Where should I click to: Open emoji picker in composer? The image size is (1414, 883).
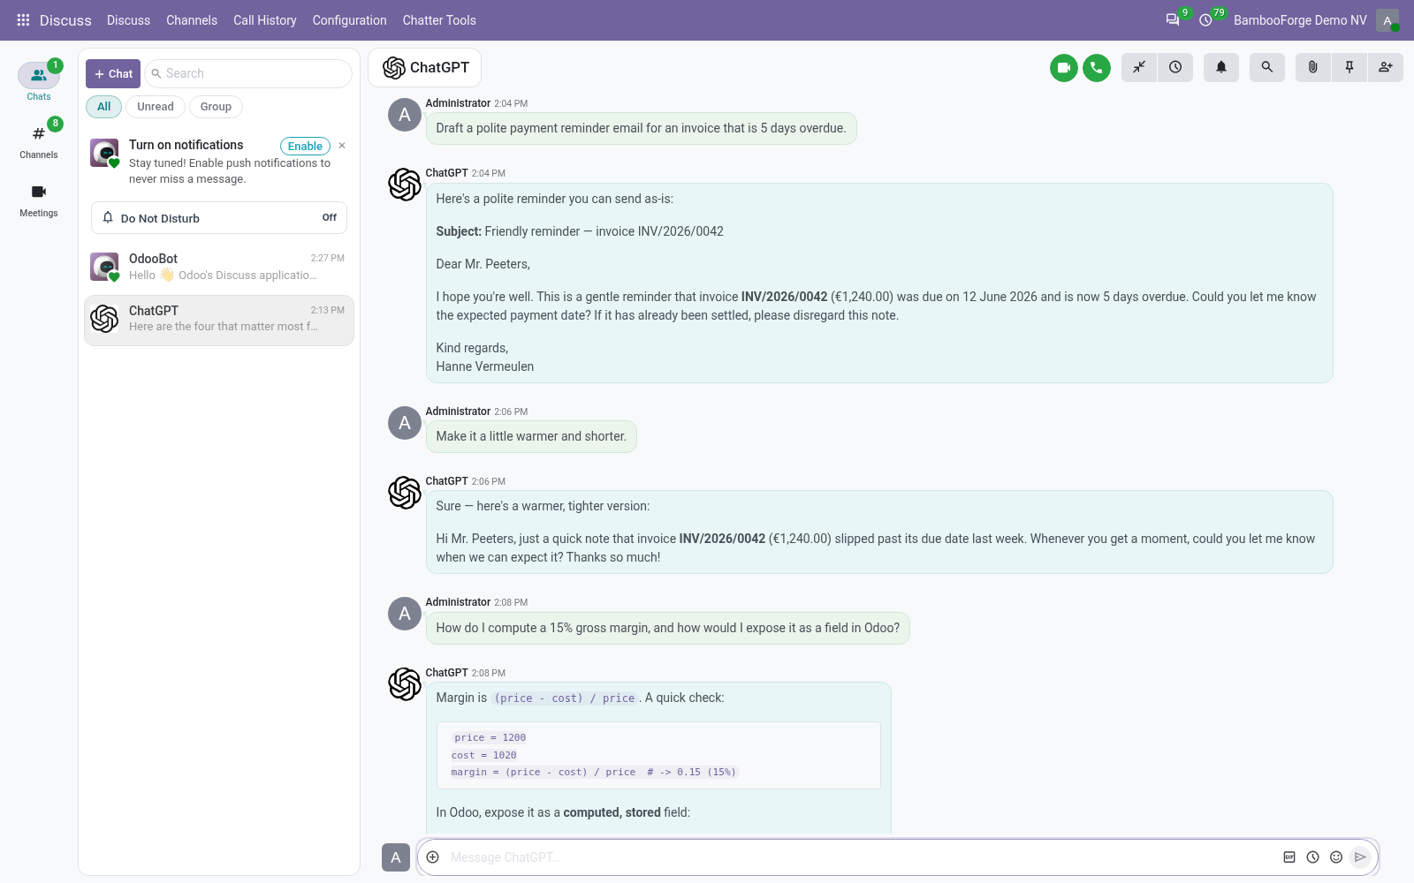click(1336, 857)
